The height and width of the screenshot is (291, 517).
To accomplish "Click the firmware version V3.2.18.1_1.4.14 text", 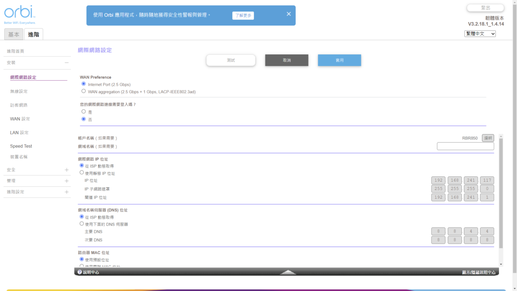I will coord(486,24).
